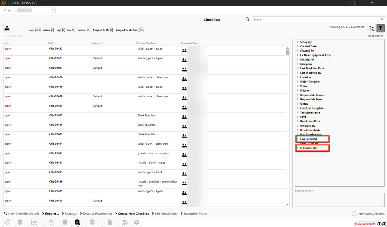Expand the Is Placeholder filter

point(309,148)
